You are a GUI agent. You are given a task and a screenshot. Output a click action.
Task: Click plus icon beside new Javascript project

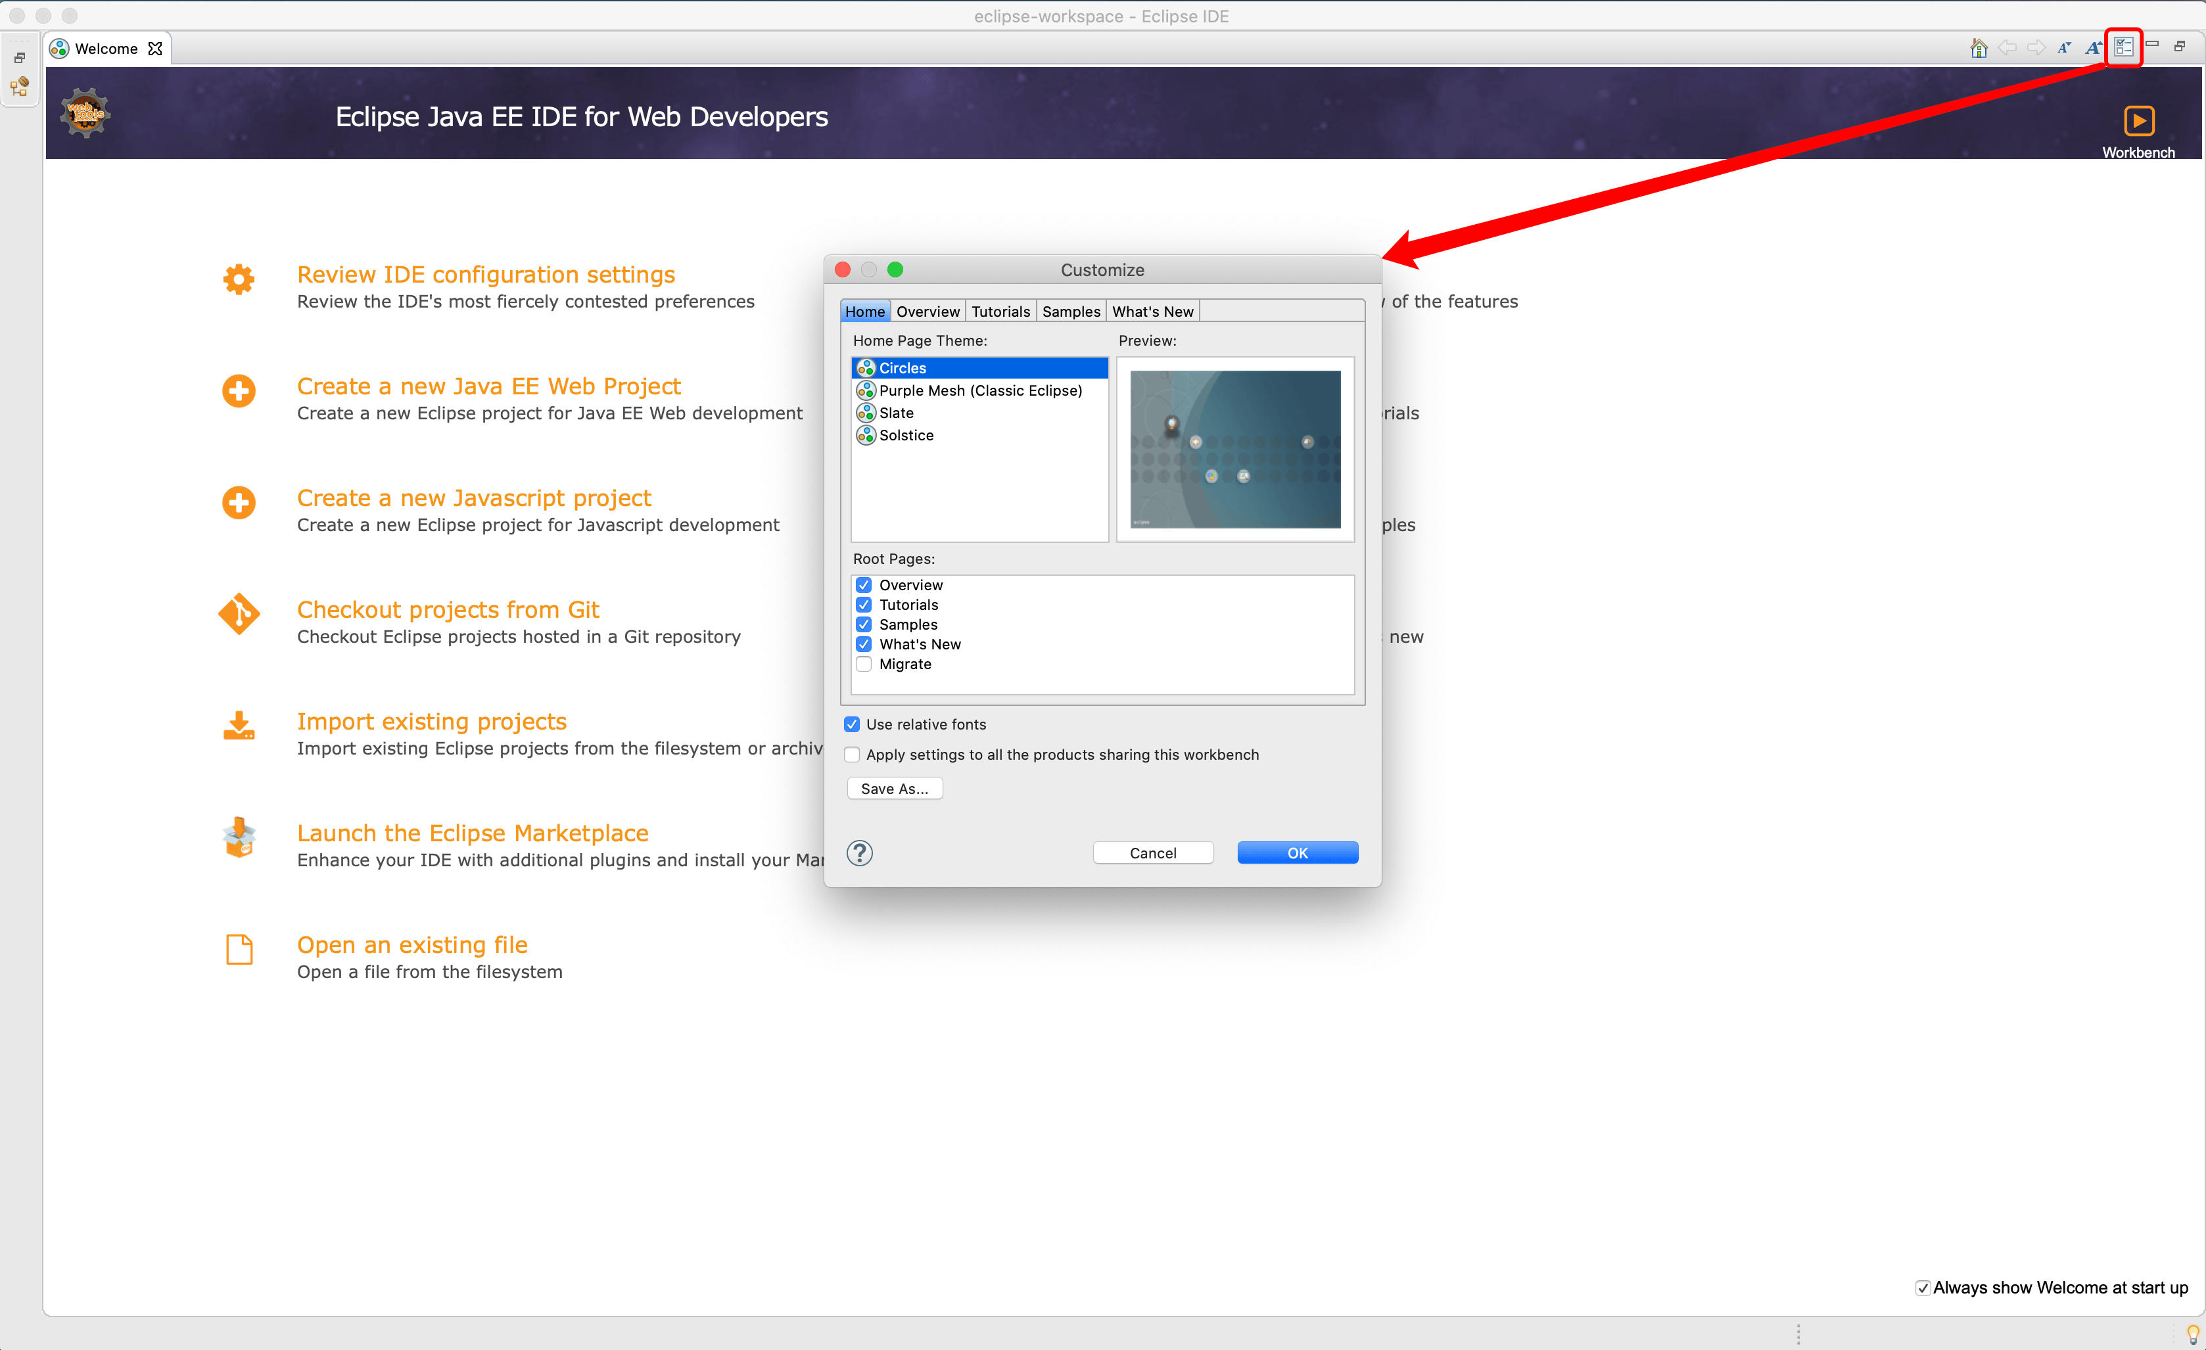click(238, 503)
